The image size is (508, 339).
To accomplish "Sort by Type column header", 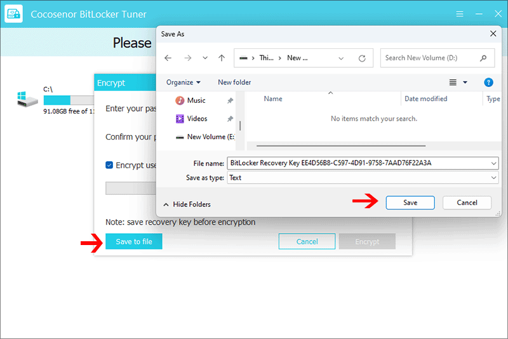I will [493, 99].
